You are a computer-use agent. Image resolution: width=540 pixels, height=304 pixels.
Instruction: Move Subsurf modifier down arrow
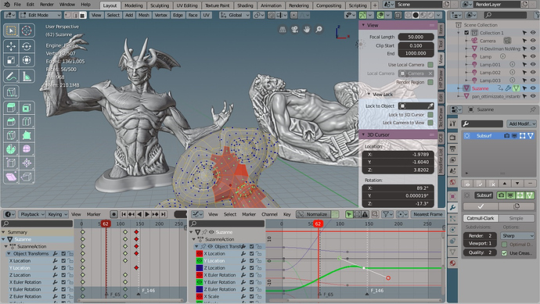coord(517,184)
